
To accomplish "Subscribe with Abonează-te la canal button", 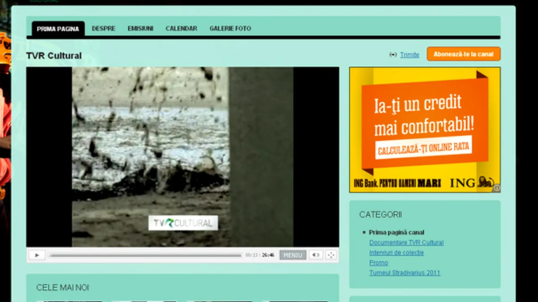I will point(464,54).
